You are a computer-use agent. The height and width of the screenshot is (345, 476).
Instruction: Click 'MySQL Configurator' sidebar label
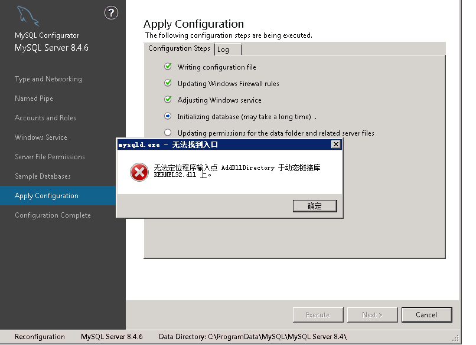point(47,35)
